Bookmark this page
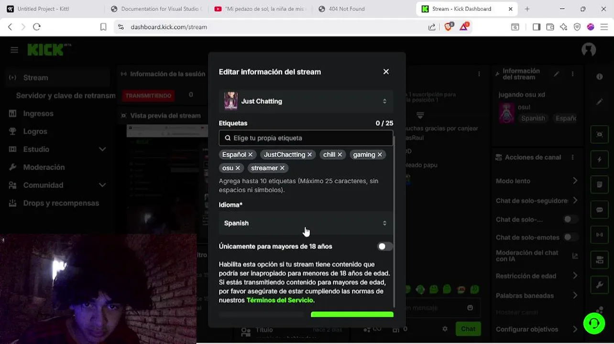 pos(103,27)
